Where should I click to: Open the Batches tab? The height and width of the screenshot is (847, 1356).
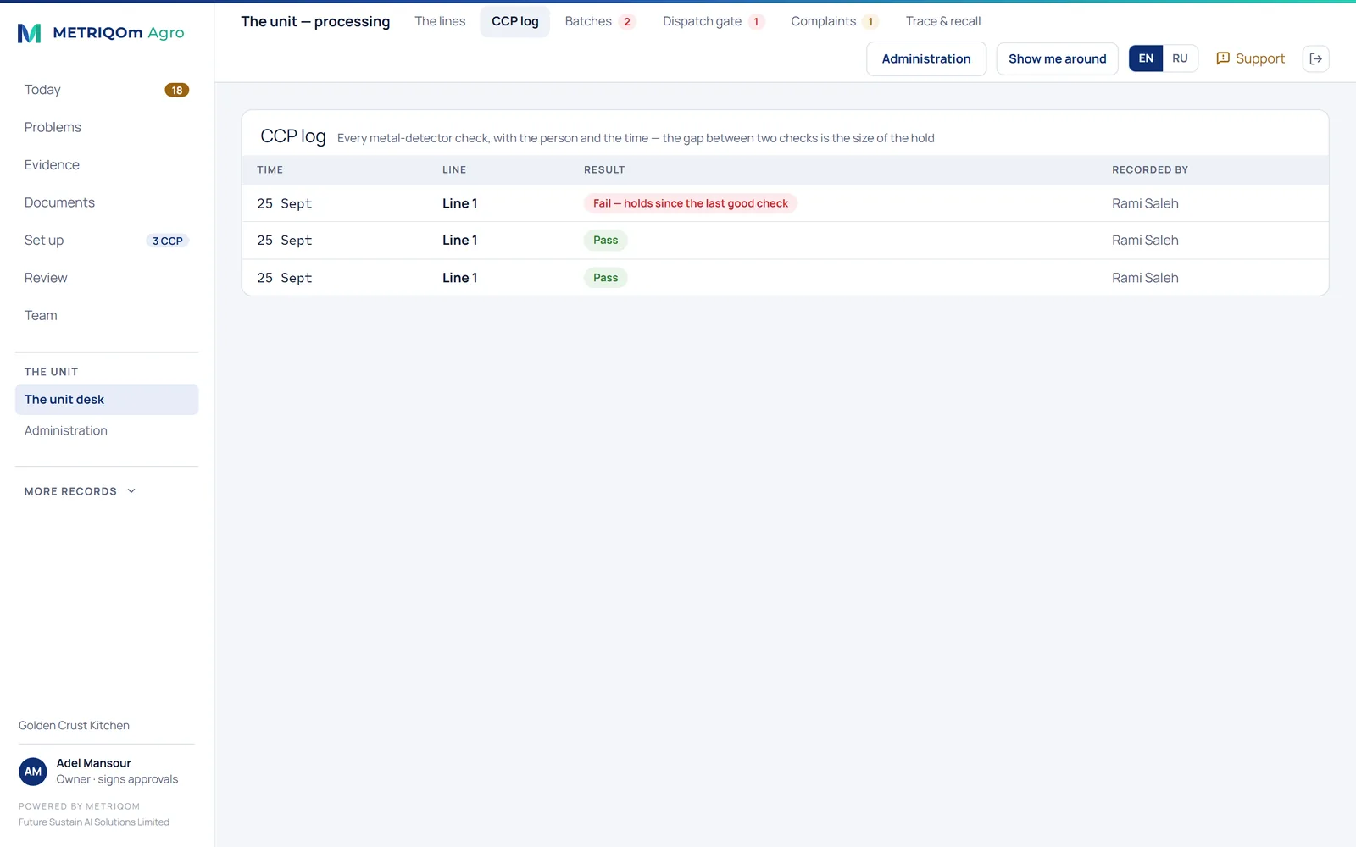(x=599, y=21)
